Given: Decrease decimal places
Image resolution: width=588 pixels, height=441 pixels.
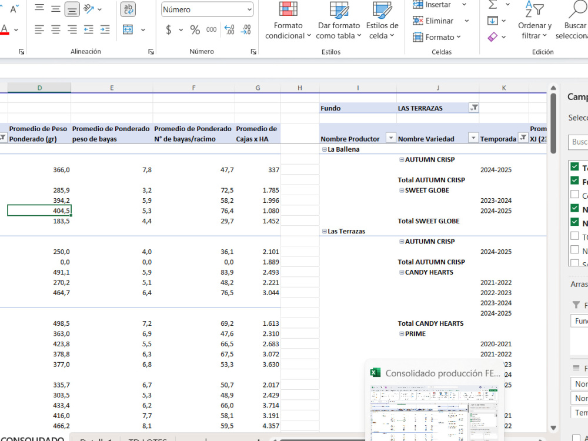Looking at the screenshot, I should [x=246, y=29].
